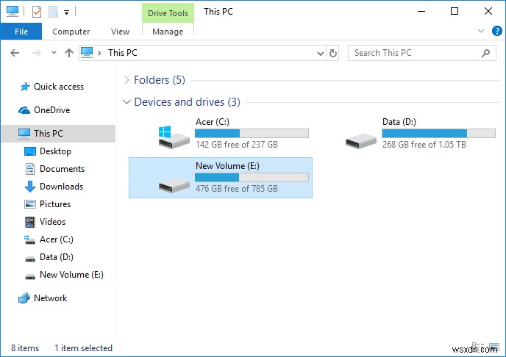Click the Acer (C:) label in the main pane
The height and width of the screenshot is (357, 506).
(213, 122)
